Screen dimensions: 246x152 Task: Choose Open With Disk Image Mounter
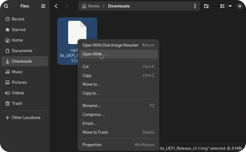(x=118, y=45)
